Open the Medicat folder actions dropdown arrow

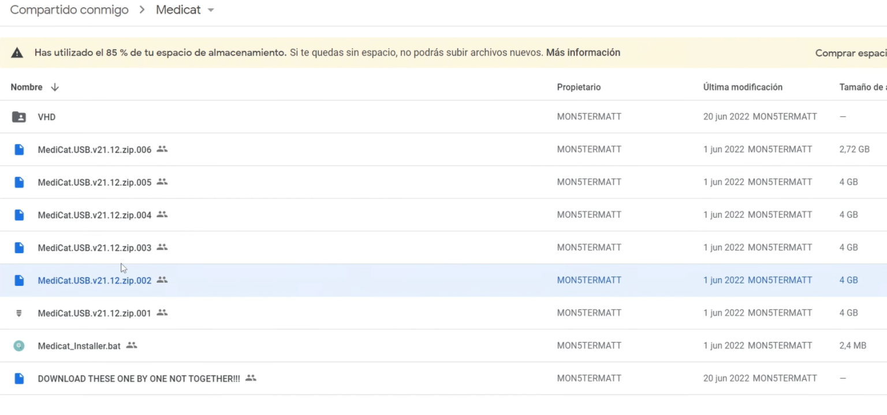(x=210, y=10)
